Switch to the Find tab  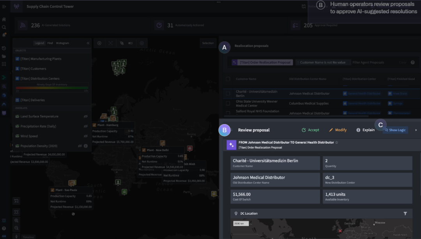(x=50, y=43)
